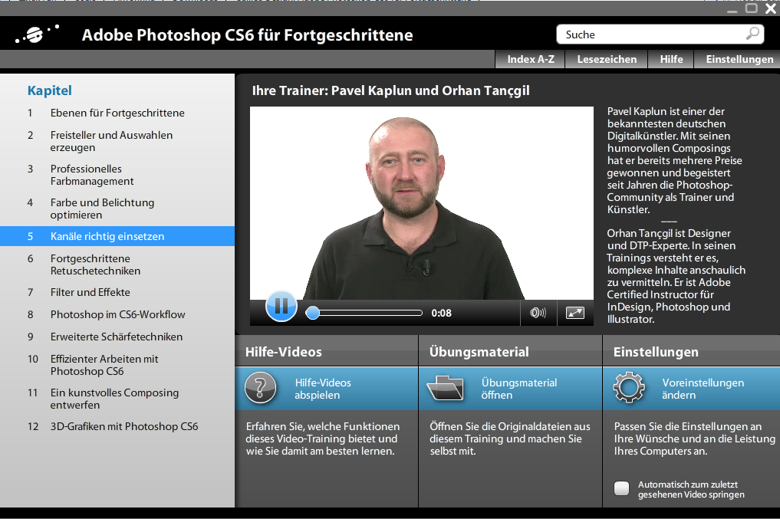Click Voreinstellungen ändern button
780x519 pixels.
pos(692,388)
